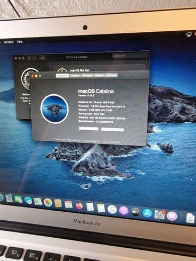Launch Music app from dock
The width and height of the screenshot is (196, 261).
(112, 210)
